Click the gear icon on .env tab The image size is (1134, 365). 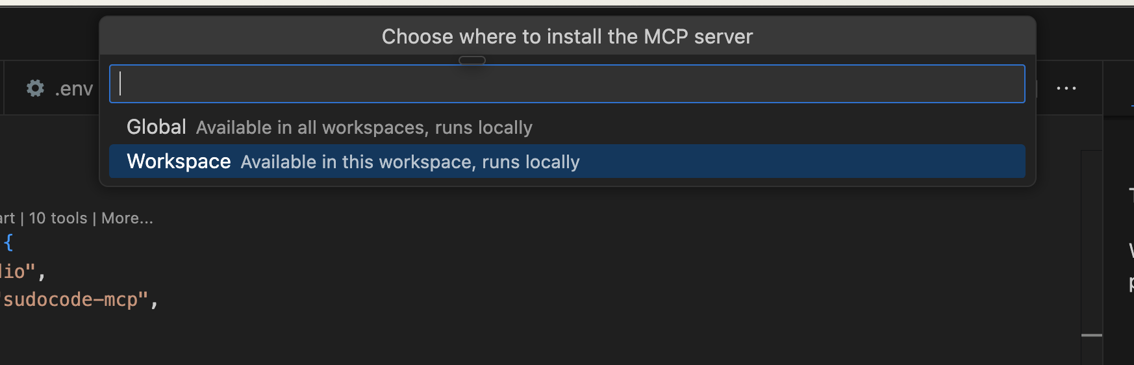point(35,88)
